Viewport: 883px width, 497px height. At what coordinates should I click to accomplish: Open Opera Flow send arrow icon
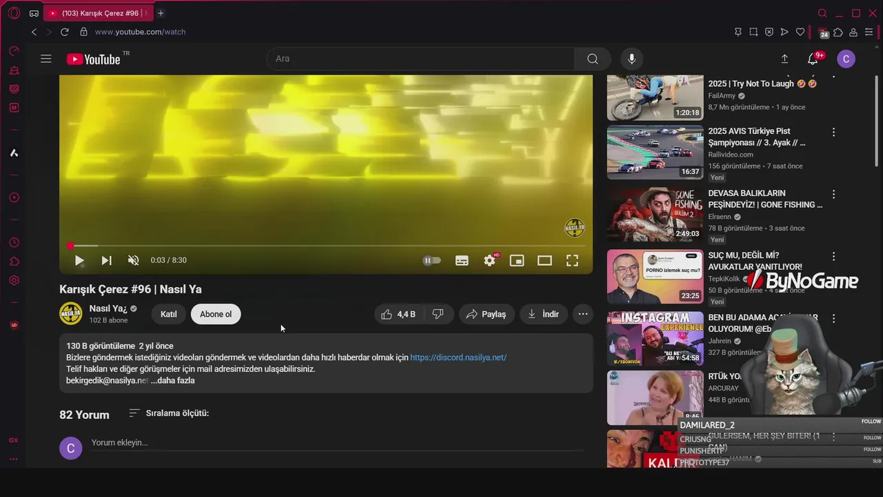784,32
